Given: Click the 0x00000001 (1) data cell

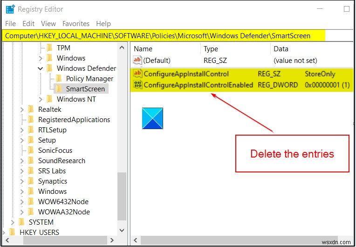Looking at the screenshot, I should tap(327, 85).
